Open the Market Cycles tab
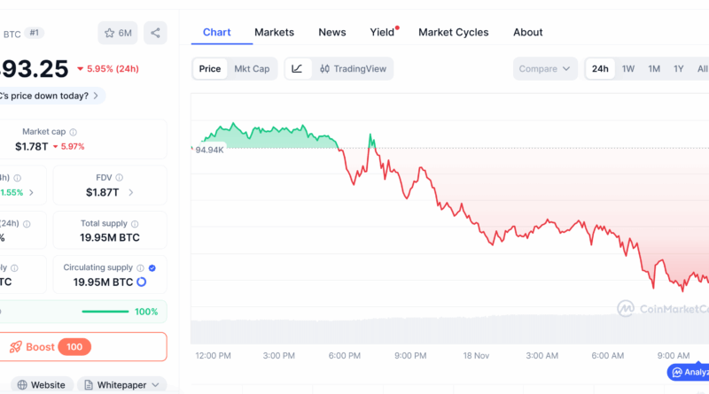This screenshot has height=394, width=709. pyautogui.click(x=453, y=32)
